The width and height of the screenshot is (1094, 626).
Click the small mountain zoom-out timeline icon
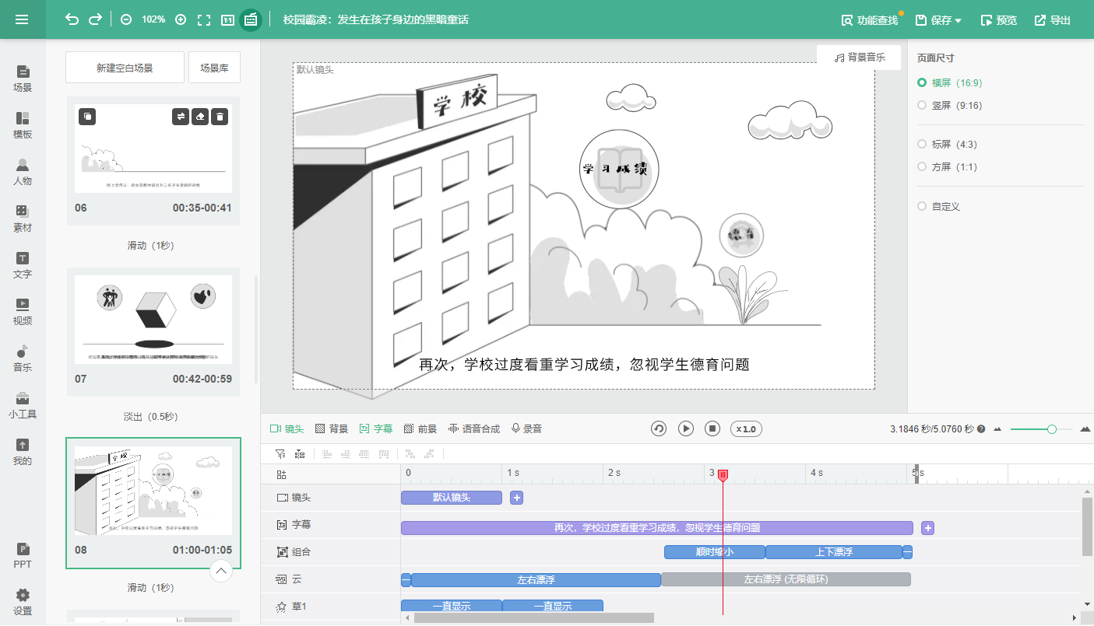(997, 429)
